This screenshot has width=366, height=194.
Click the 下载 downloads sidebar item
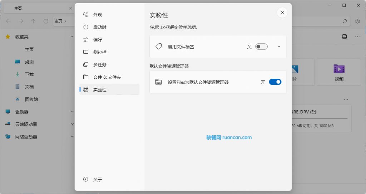[29, 74]
